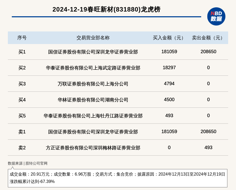The image size is (236, 190).
Task: Click the title 2024-12-19春旺新材(831880)龙虎榜
Action: [106, 9]
